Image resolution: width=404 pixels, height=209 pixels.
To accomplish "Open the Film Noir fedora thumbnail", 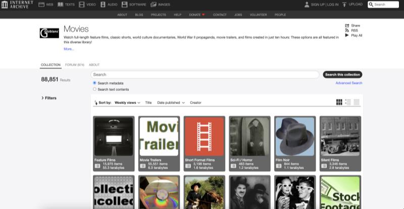I will click(x=295, y=136).
